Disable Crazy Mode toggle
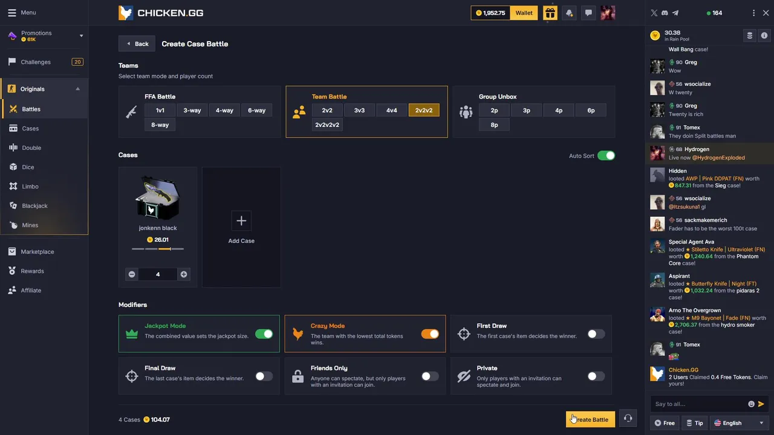 [x=430, y=334]
